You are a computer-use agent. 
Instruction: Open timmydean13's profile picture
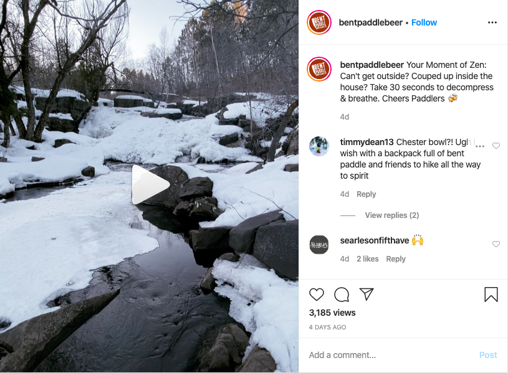pos(319,146)
